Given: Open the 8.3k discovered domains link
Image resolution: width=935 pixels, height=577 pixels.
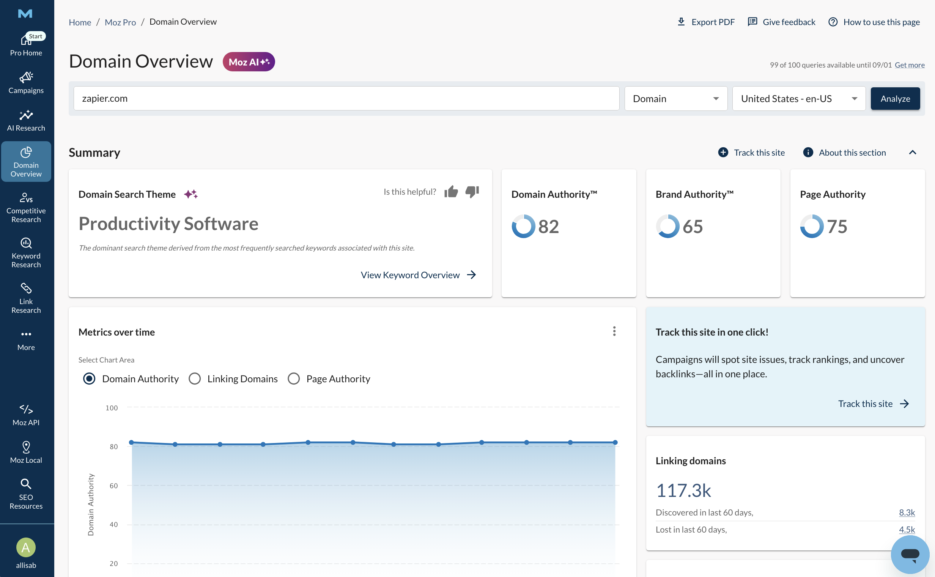Looking at the screenshot, I should click(x=907, y=512).
